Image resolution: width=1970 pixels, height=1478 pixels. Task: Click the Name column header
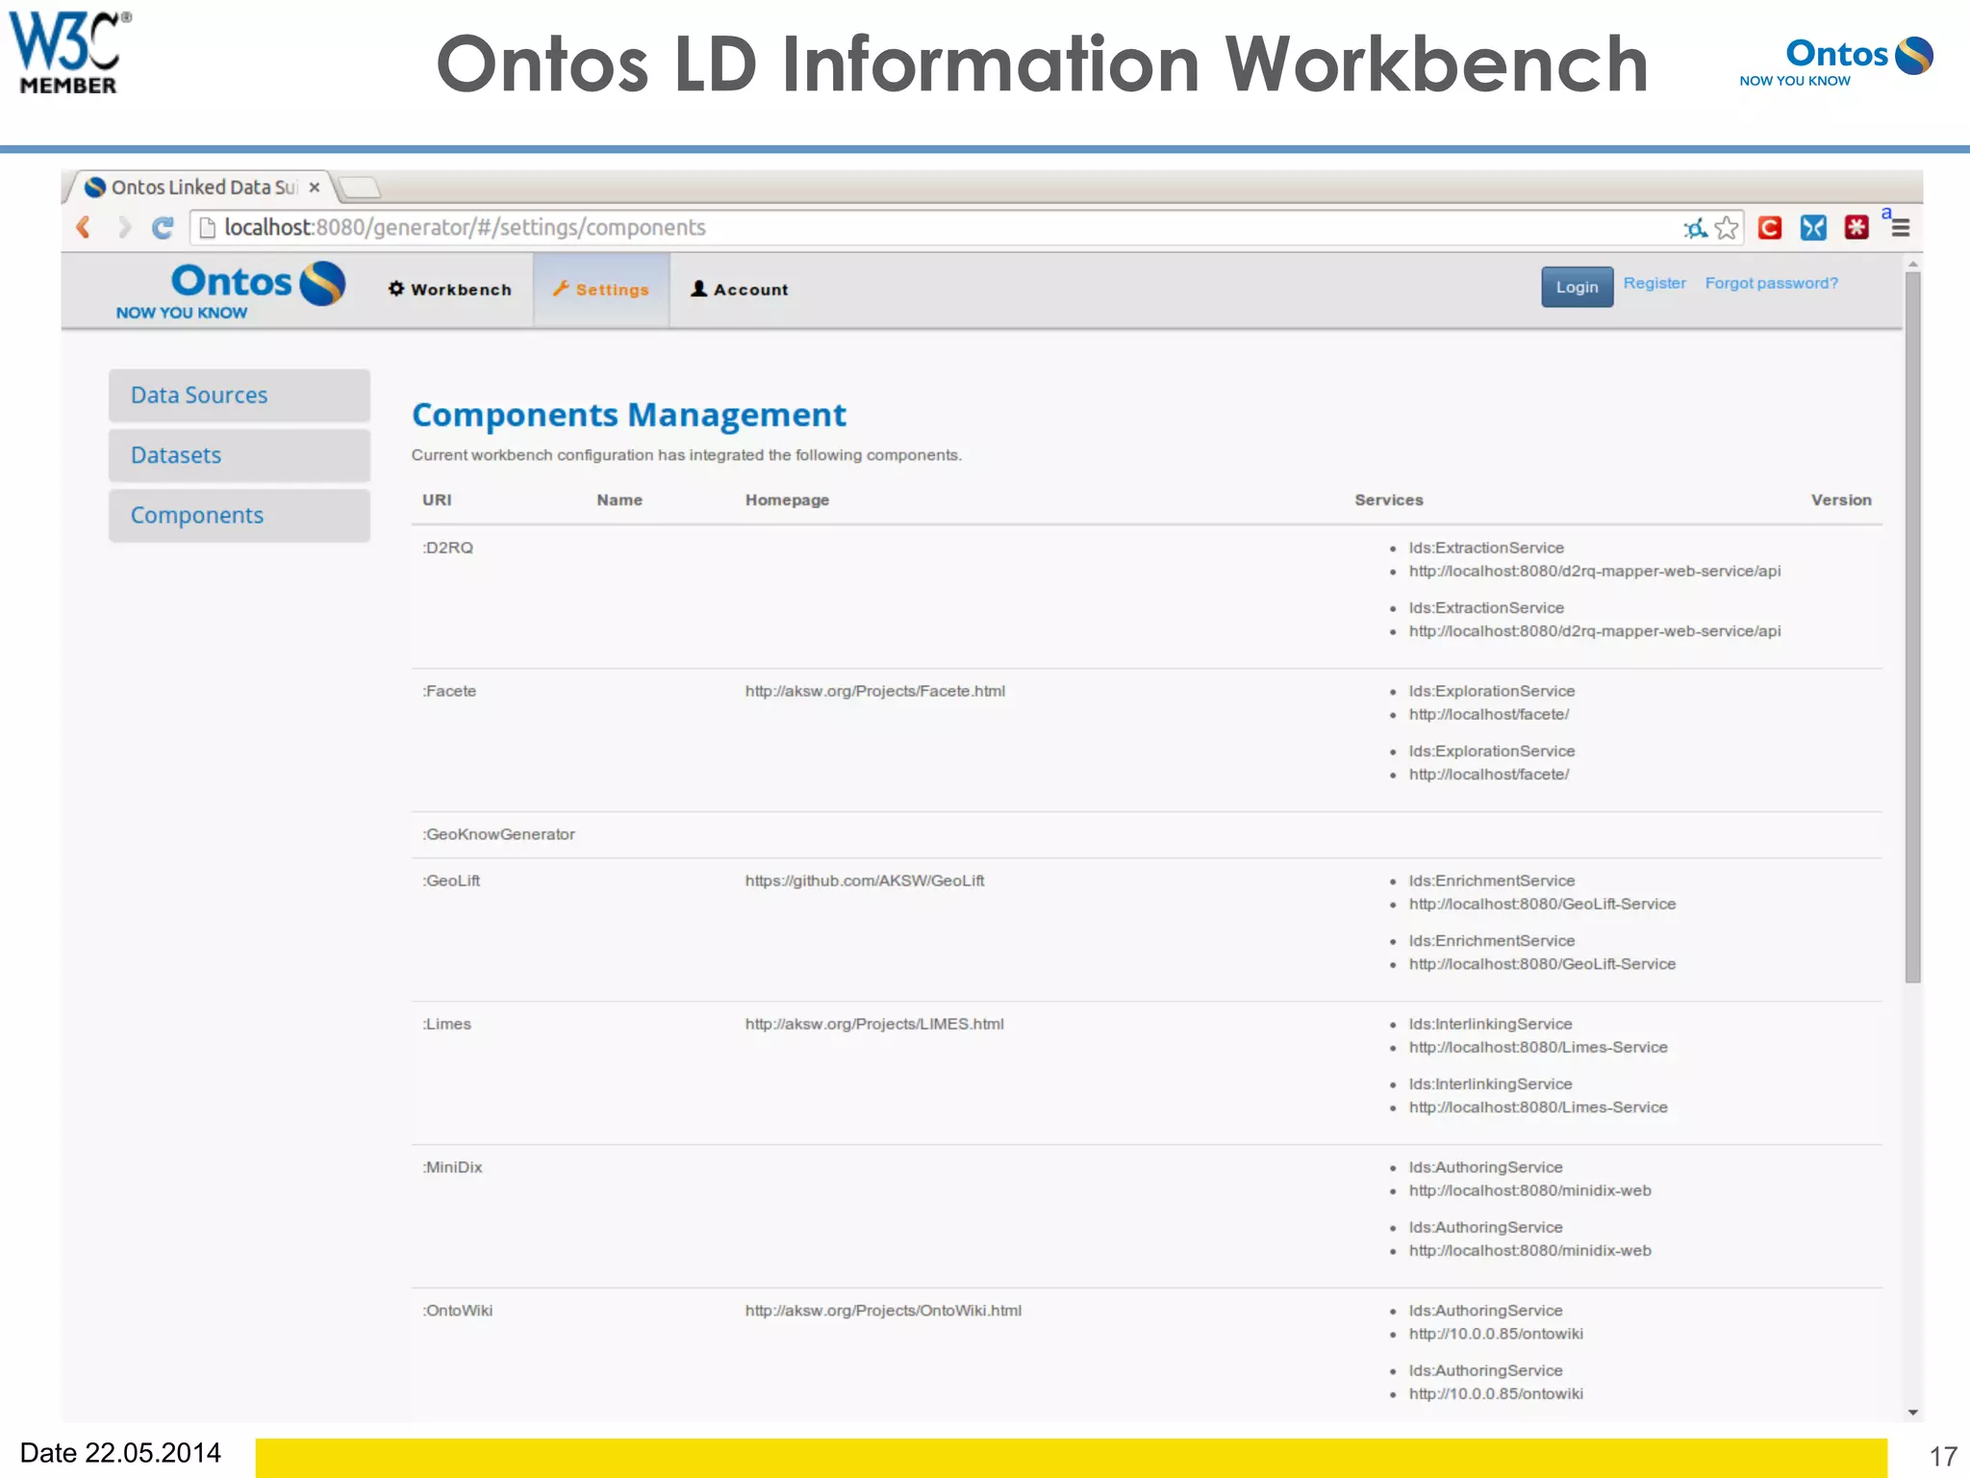tap(619, 500)
